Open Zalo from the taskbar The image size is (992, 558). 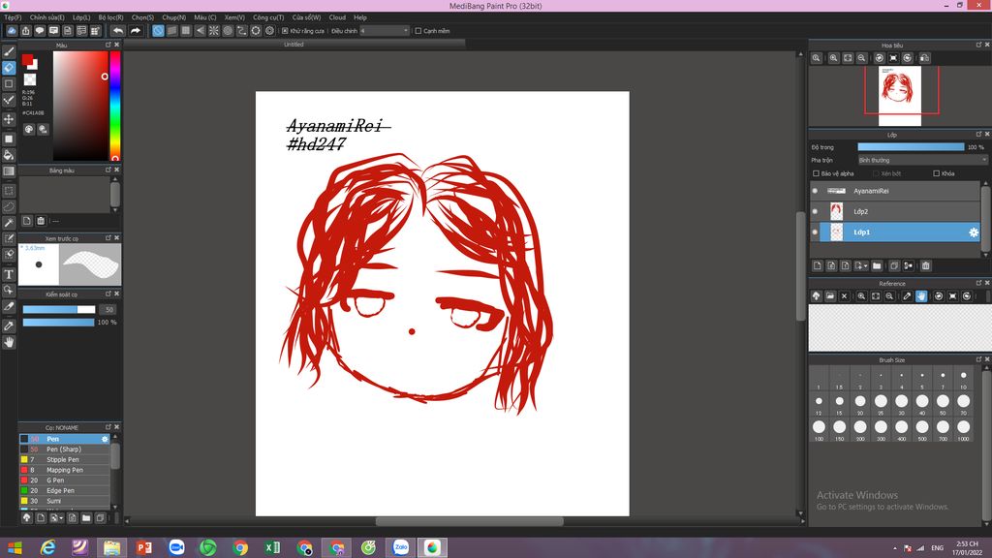pos(400,547)
